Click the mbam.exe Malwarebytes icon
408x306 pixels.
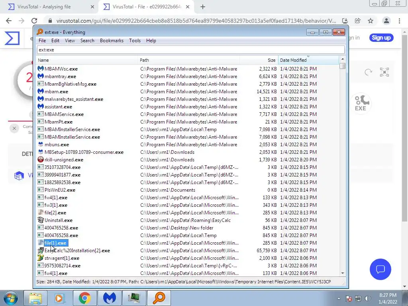tap(41, 91)
